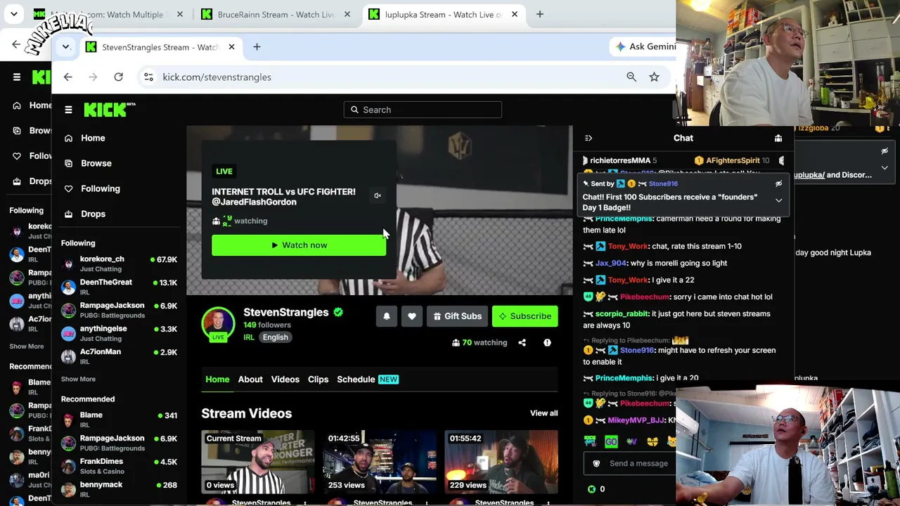The width and height of the screenshot is (900, 506).
Task: Report the channel with the exclamation icon
Action: (x=547, y=342)
